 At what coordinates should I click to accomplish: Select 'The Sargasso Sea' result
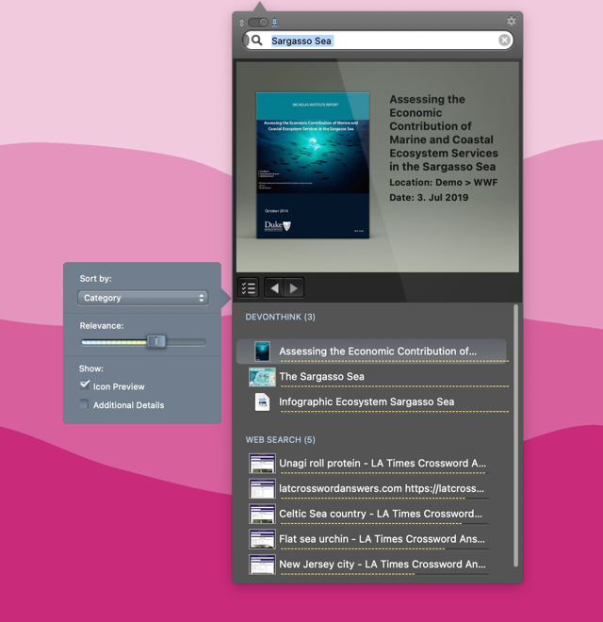371,377
